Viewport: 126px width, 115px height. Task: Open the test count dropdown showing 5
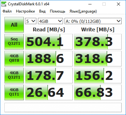pyautogui.click(x=31, y=21)
